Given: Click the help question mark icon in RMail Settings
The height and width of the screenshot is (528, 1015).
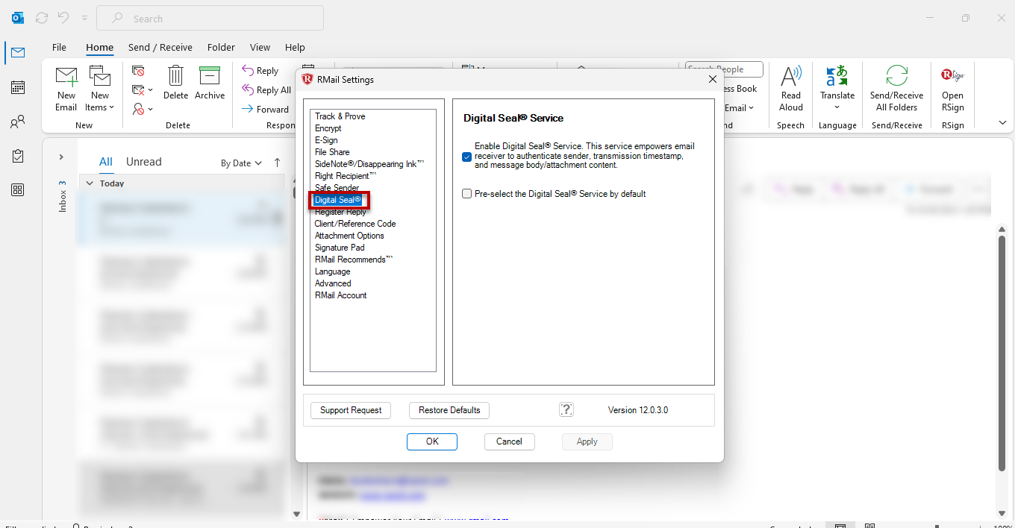Looking at the screenshot, I should click(566, 409).
